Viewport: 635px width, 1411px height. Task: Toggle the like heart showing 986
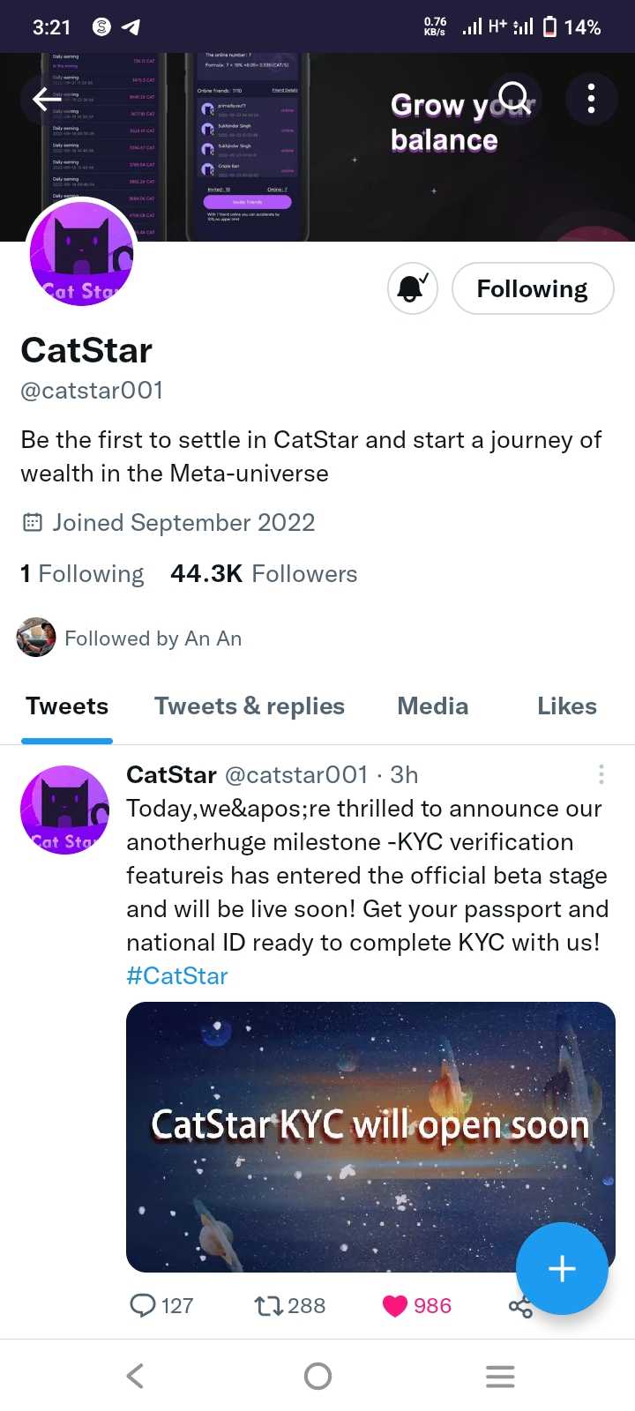coord(395,1305)
